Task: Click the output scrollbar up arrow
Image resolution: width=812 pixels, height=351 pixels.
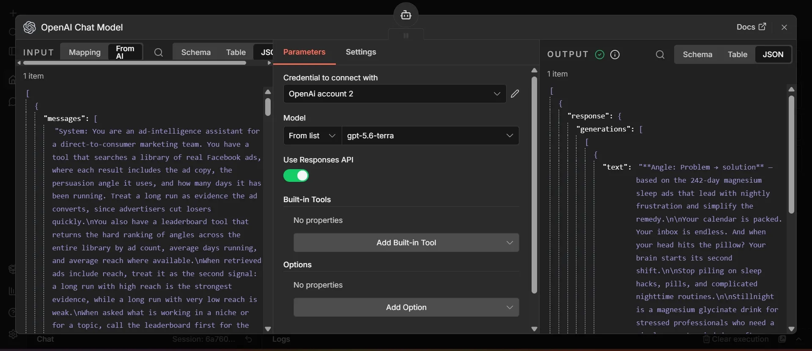Action: 791,89
